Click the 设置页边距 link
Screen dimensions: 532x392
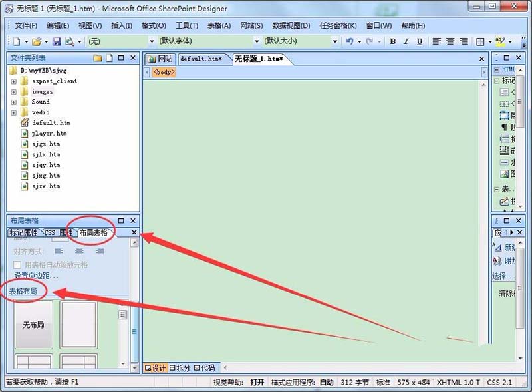coord(37,275)
